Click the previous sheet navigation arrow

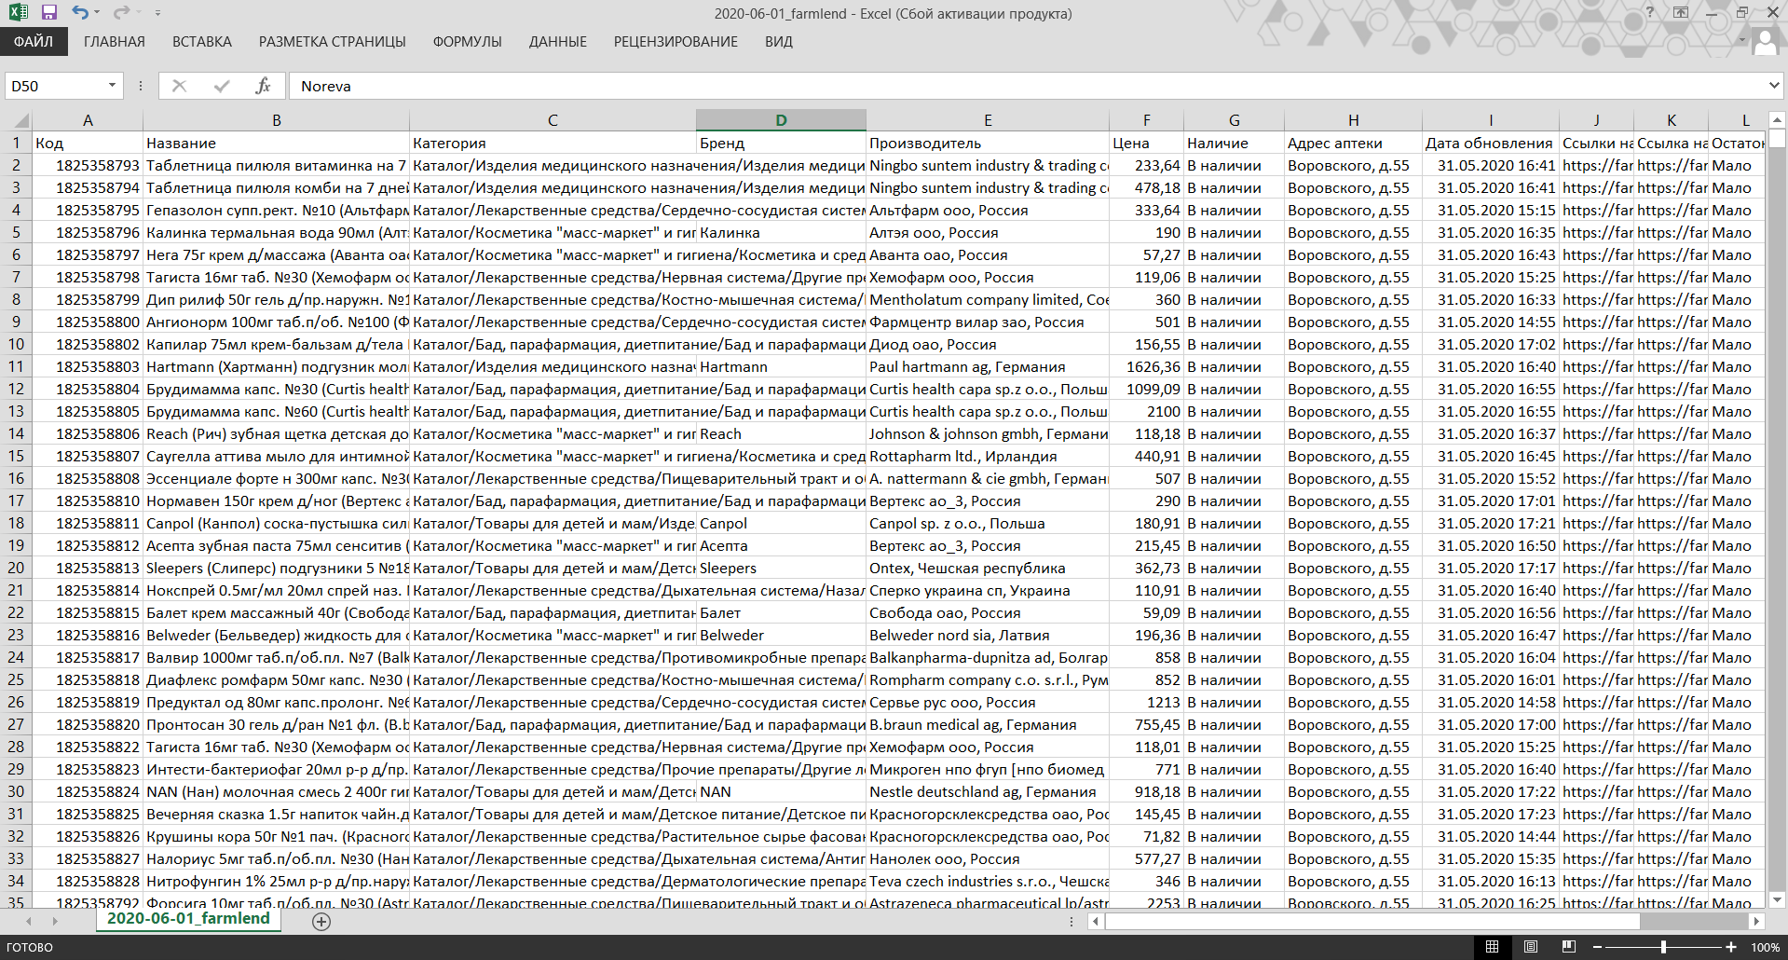[29, 921]
